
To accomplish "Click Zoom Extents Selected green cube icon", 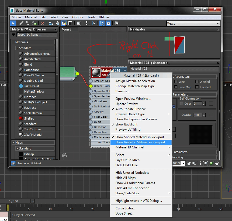I will point(211,163).
